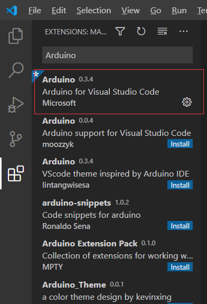Viewport: 207px width, 304px height.
Task: Open the Selection menu
Action: tap(93, 10)
